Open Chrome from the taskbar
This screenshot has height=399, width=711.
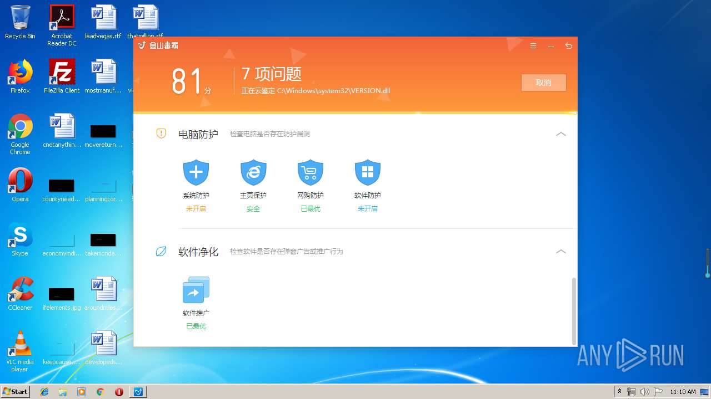pos(100,392)
